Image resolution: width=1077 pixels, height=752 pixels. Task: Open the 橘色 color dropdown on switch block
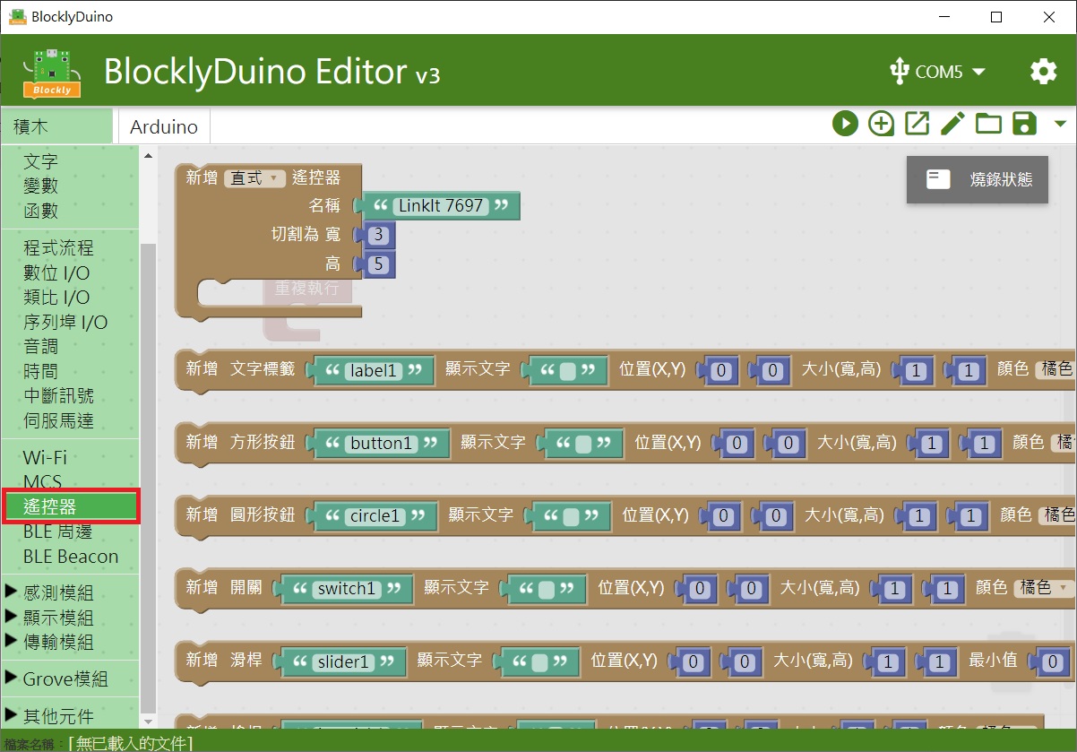[x=1043, y=588]
